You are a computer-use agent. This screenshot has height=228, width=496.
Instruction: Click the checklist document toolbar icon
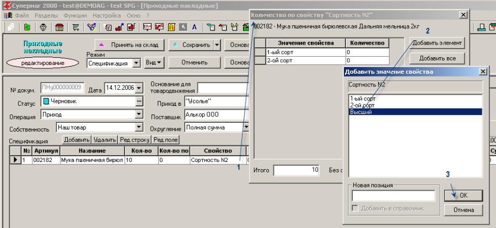pyautogui.click(x=109, y=27)
